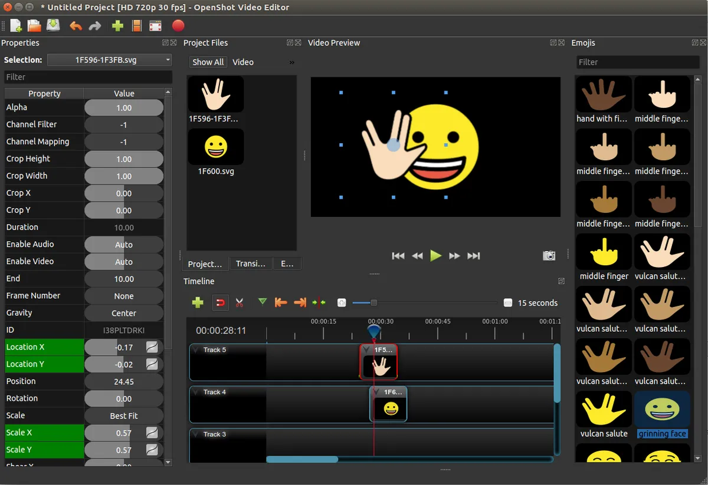Select the grinning face emoji
Screen dimensions: 708x485
(662, 415)
